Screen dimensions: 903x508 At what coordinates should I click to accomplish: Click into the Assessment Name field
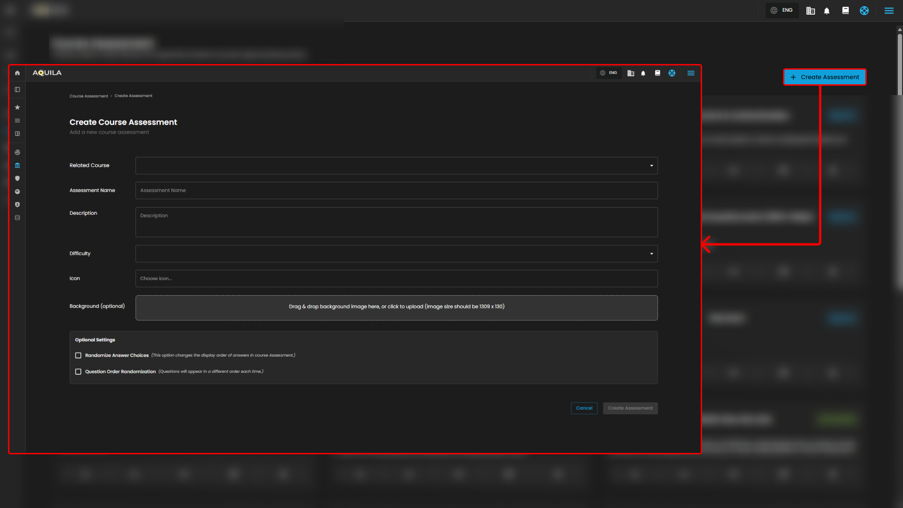coord(396,191)
